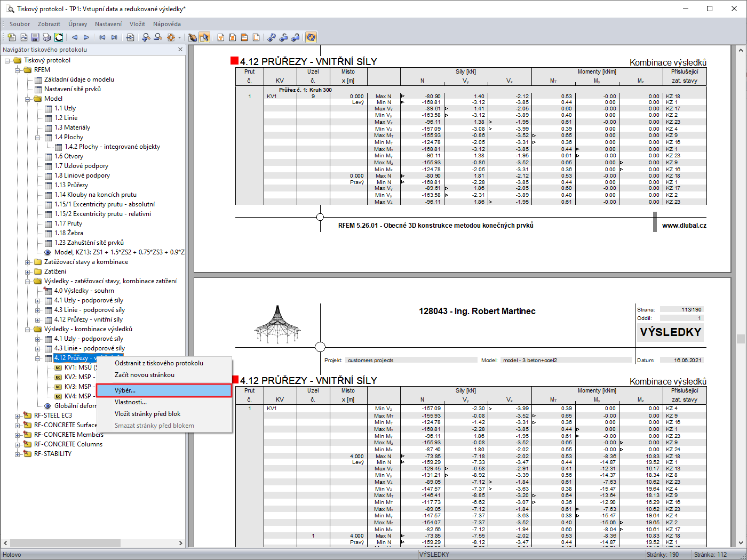Select Základní údaje o modelu item
Viewport: 747px width, 560px height.
click(x=79, y=79)
